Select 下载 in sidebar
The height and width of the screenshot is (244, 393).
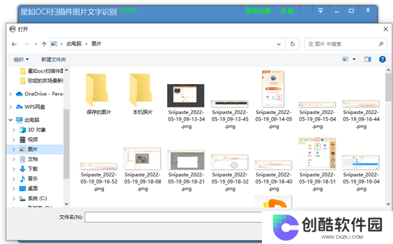coord(29,169)
